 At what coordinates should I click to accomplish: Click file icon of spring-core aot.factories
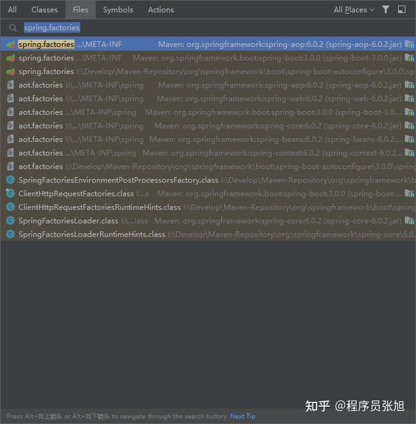[x=10, y=126]
